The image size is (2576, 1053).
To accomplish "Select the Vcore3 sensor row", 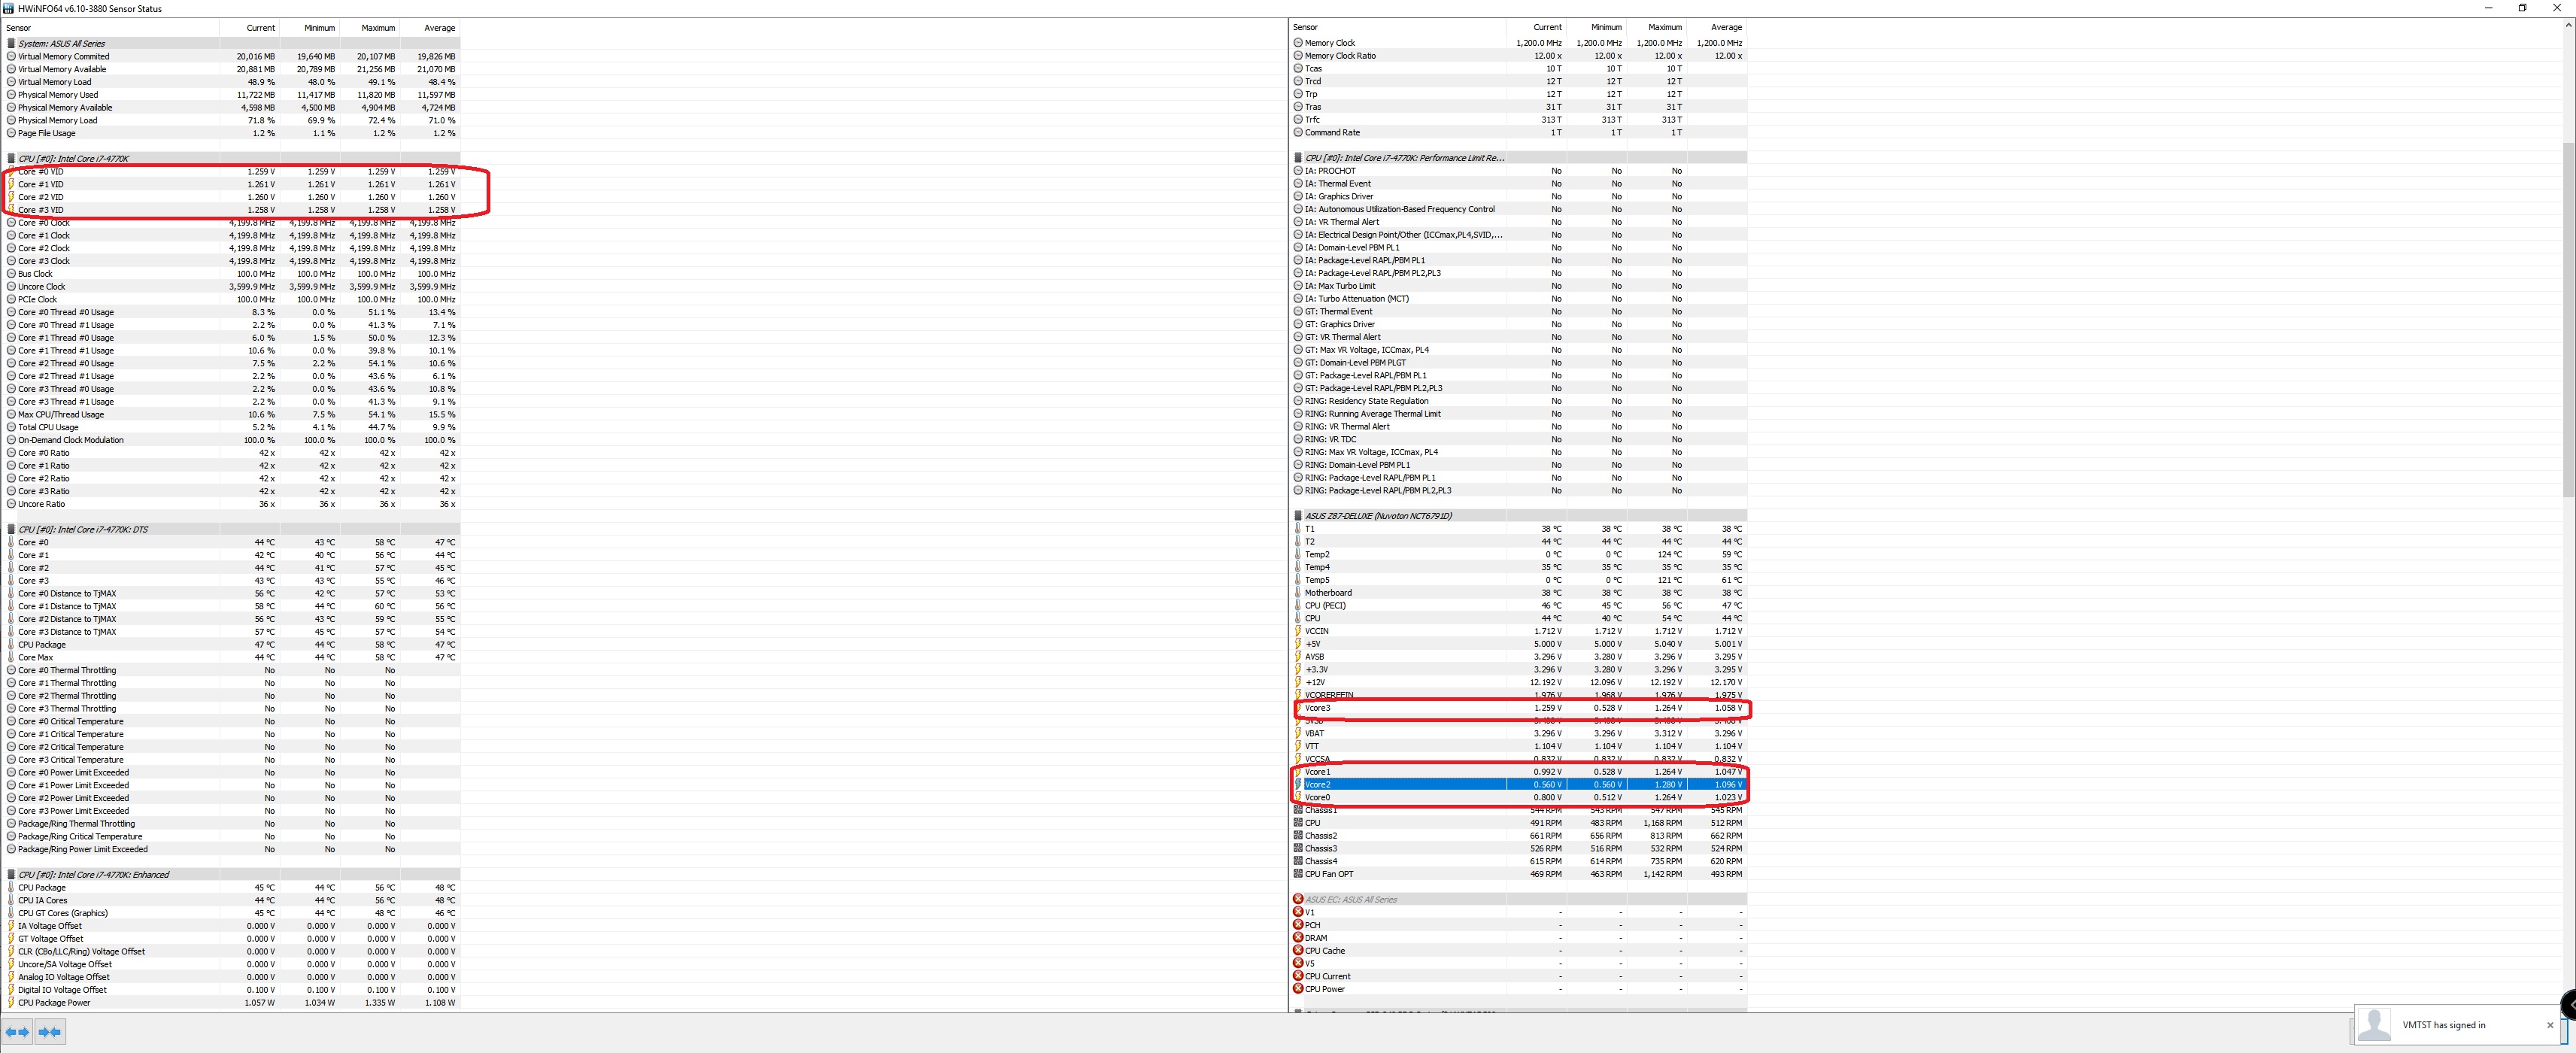I will pyautogui.click(x=1400, y=708).
